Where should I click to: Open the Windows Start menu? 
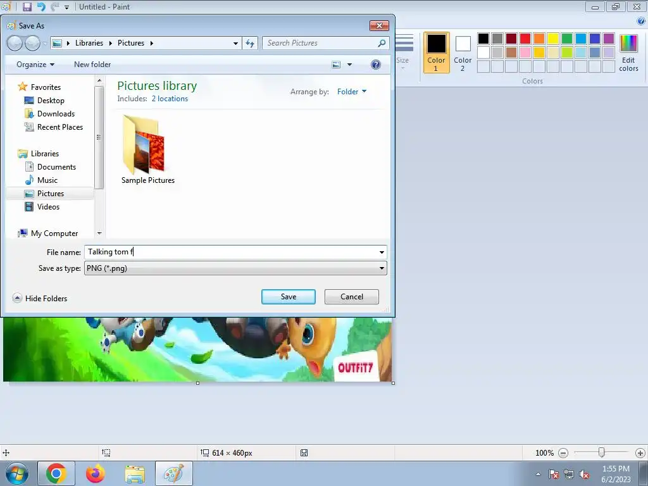[17, 473]
